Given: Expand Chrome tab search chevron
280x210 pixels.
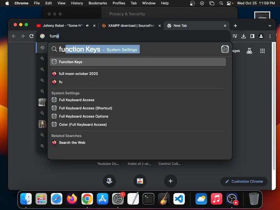Looking at the screenshot, I should (x=270, y=26).
